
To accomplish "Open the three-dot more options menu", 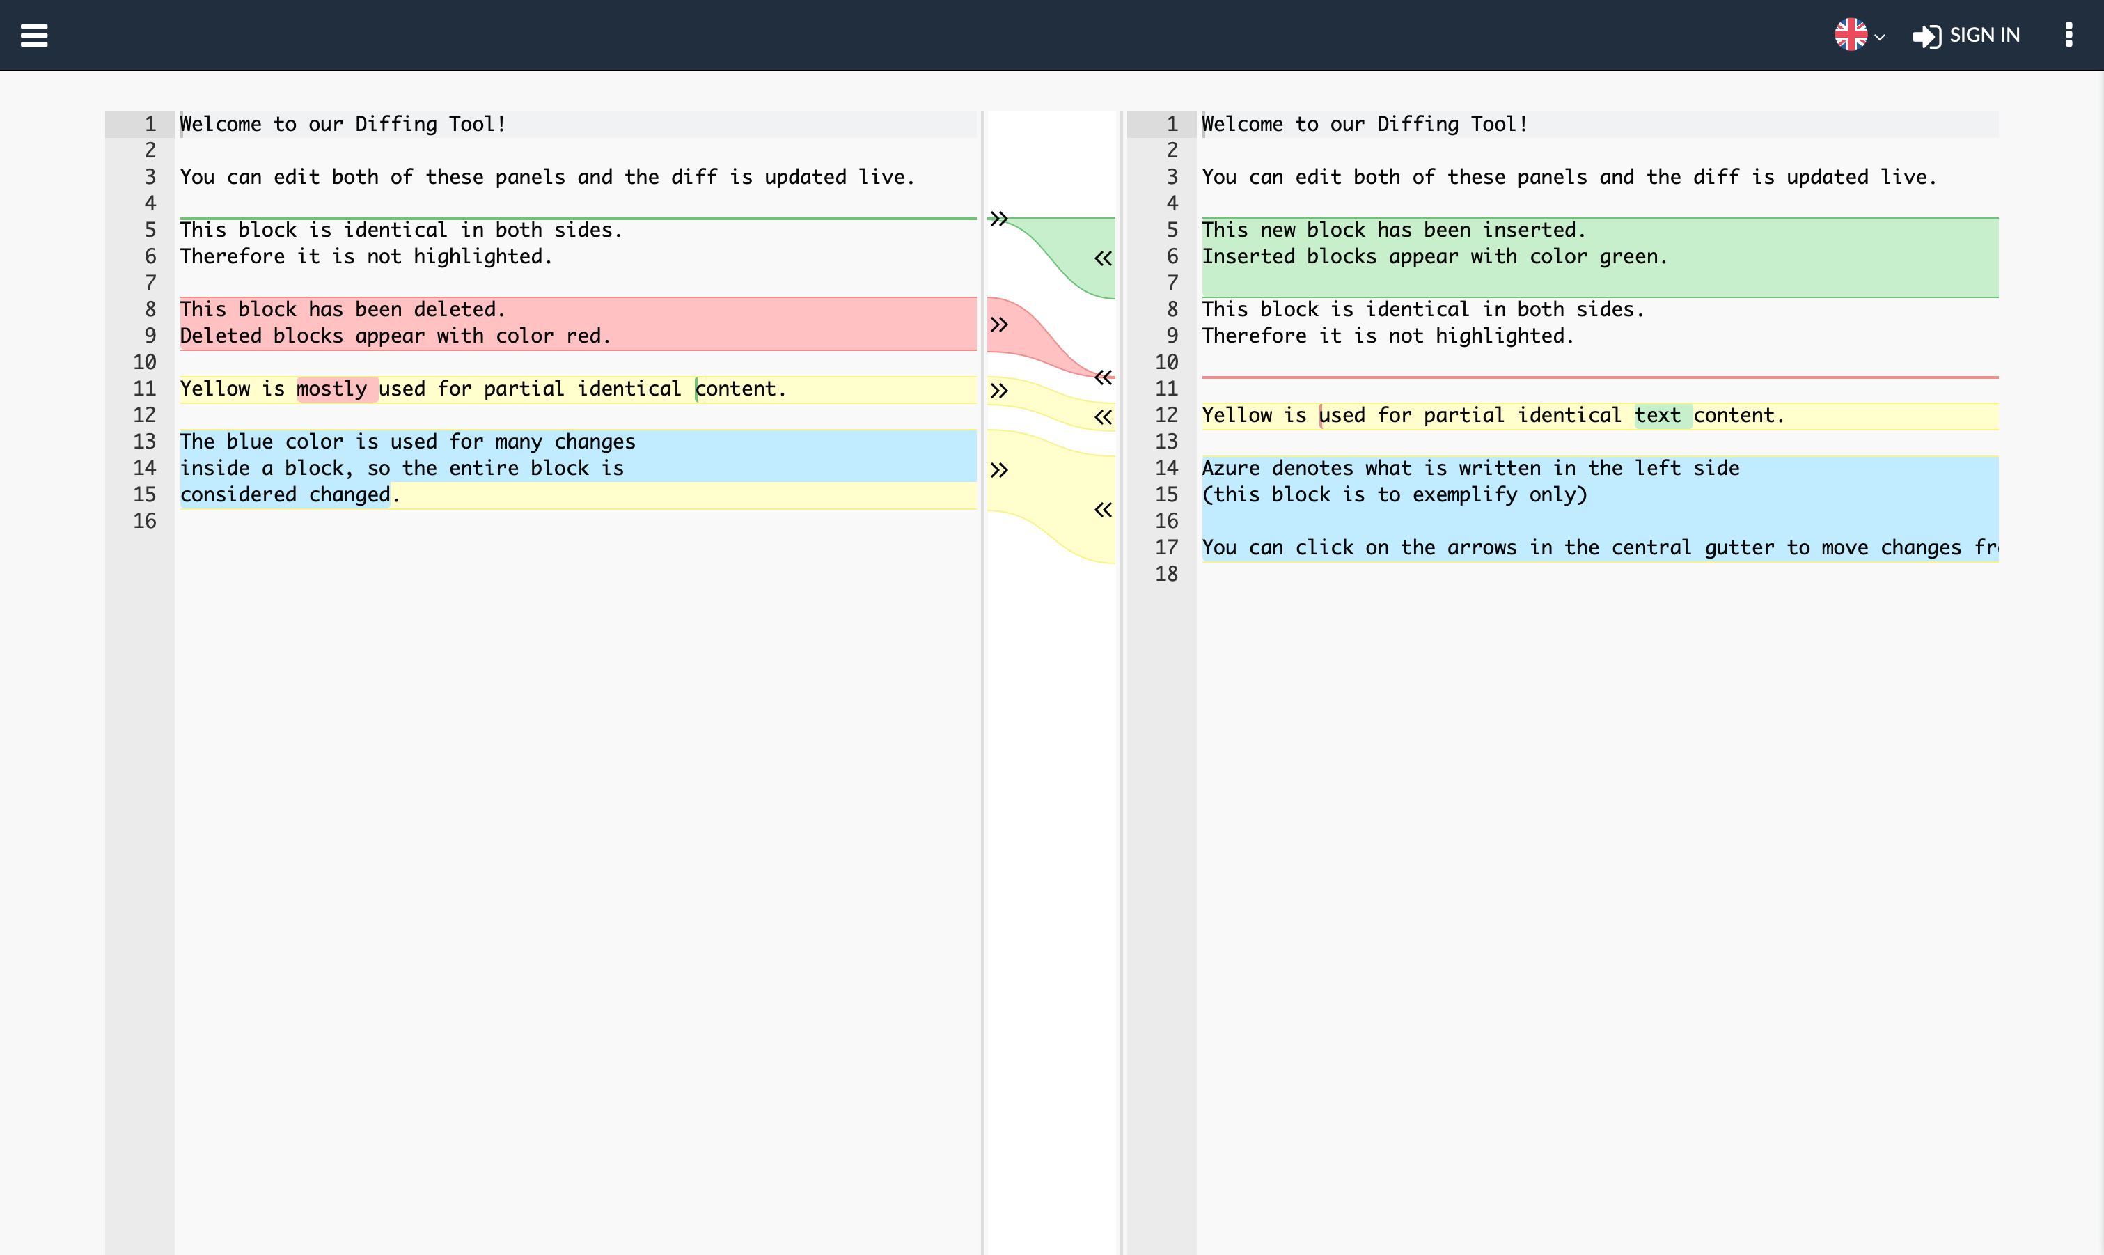I will point(2068,35).
